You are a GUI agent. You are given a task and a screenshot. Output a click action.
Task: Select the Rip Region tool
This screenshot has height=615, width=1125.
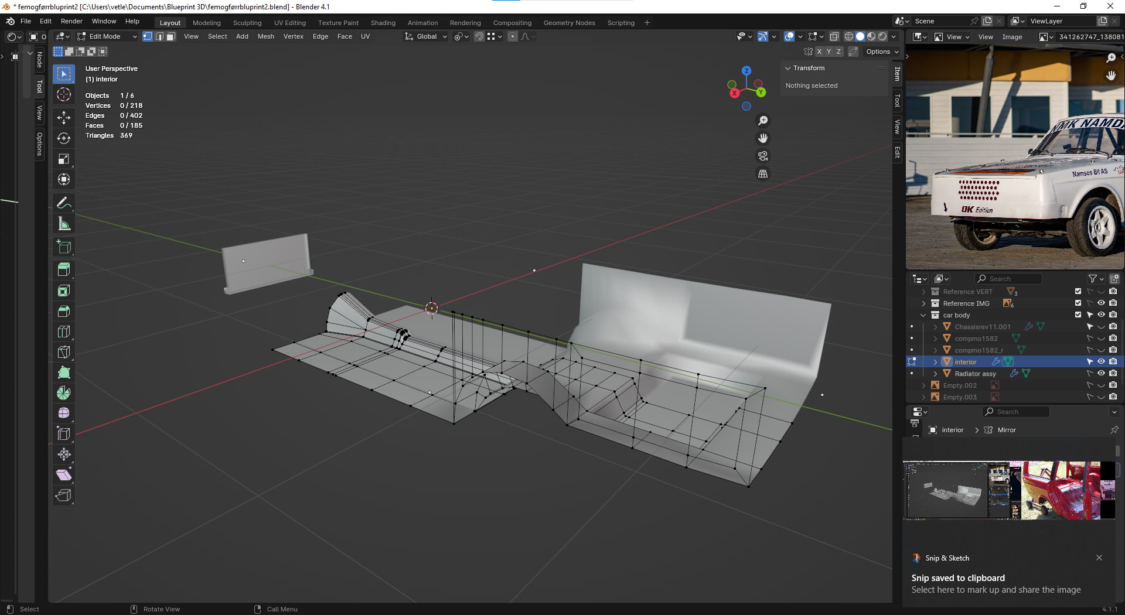coord(64,496)
